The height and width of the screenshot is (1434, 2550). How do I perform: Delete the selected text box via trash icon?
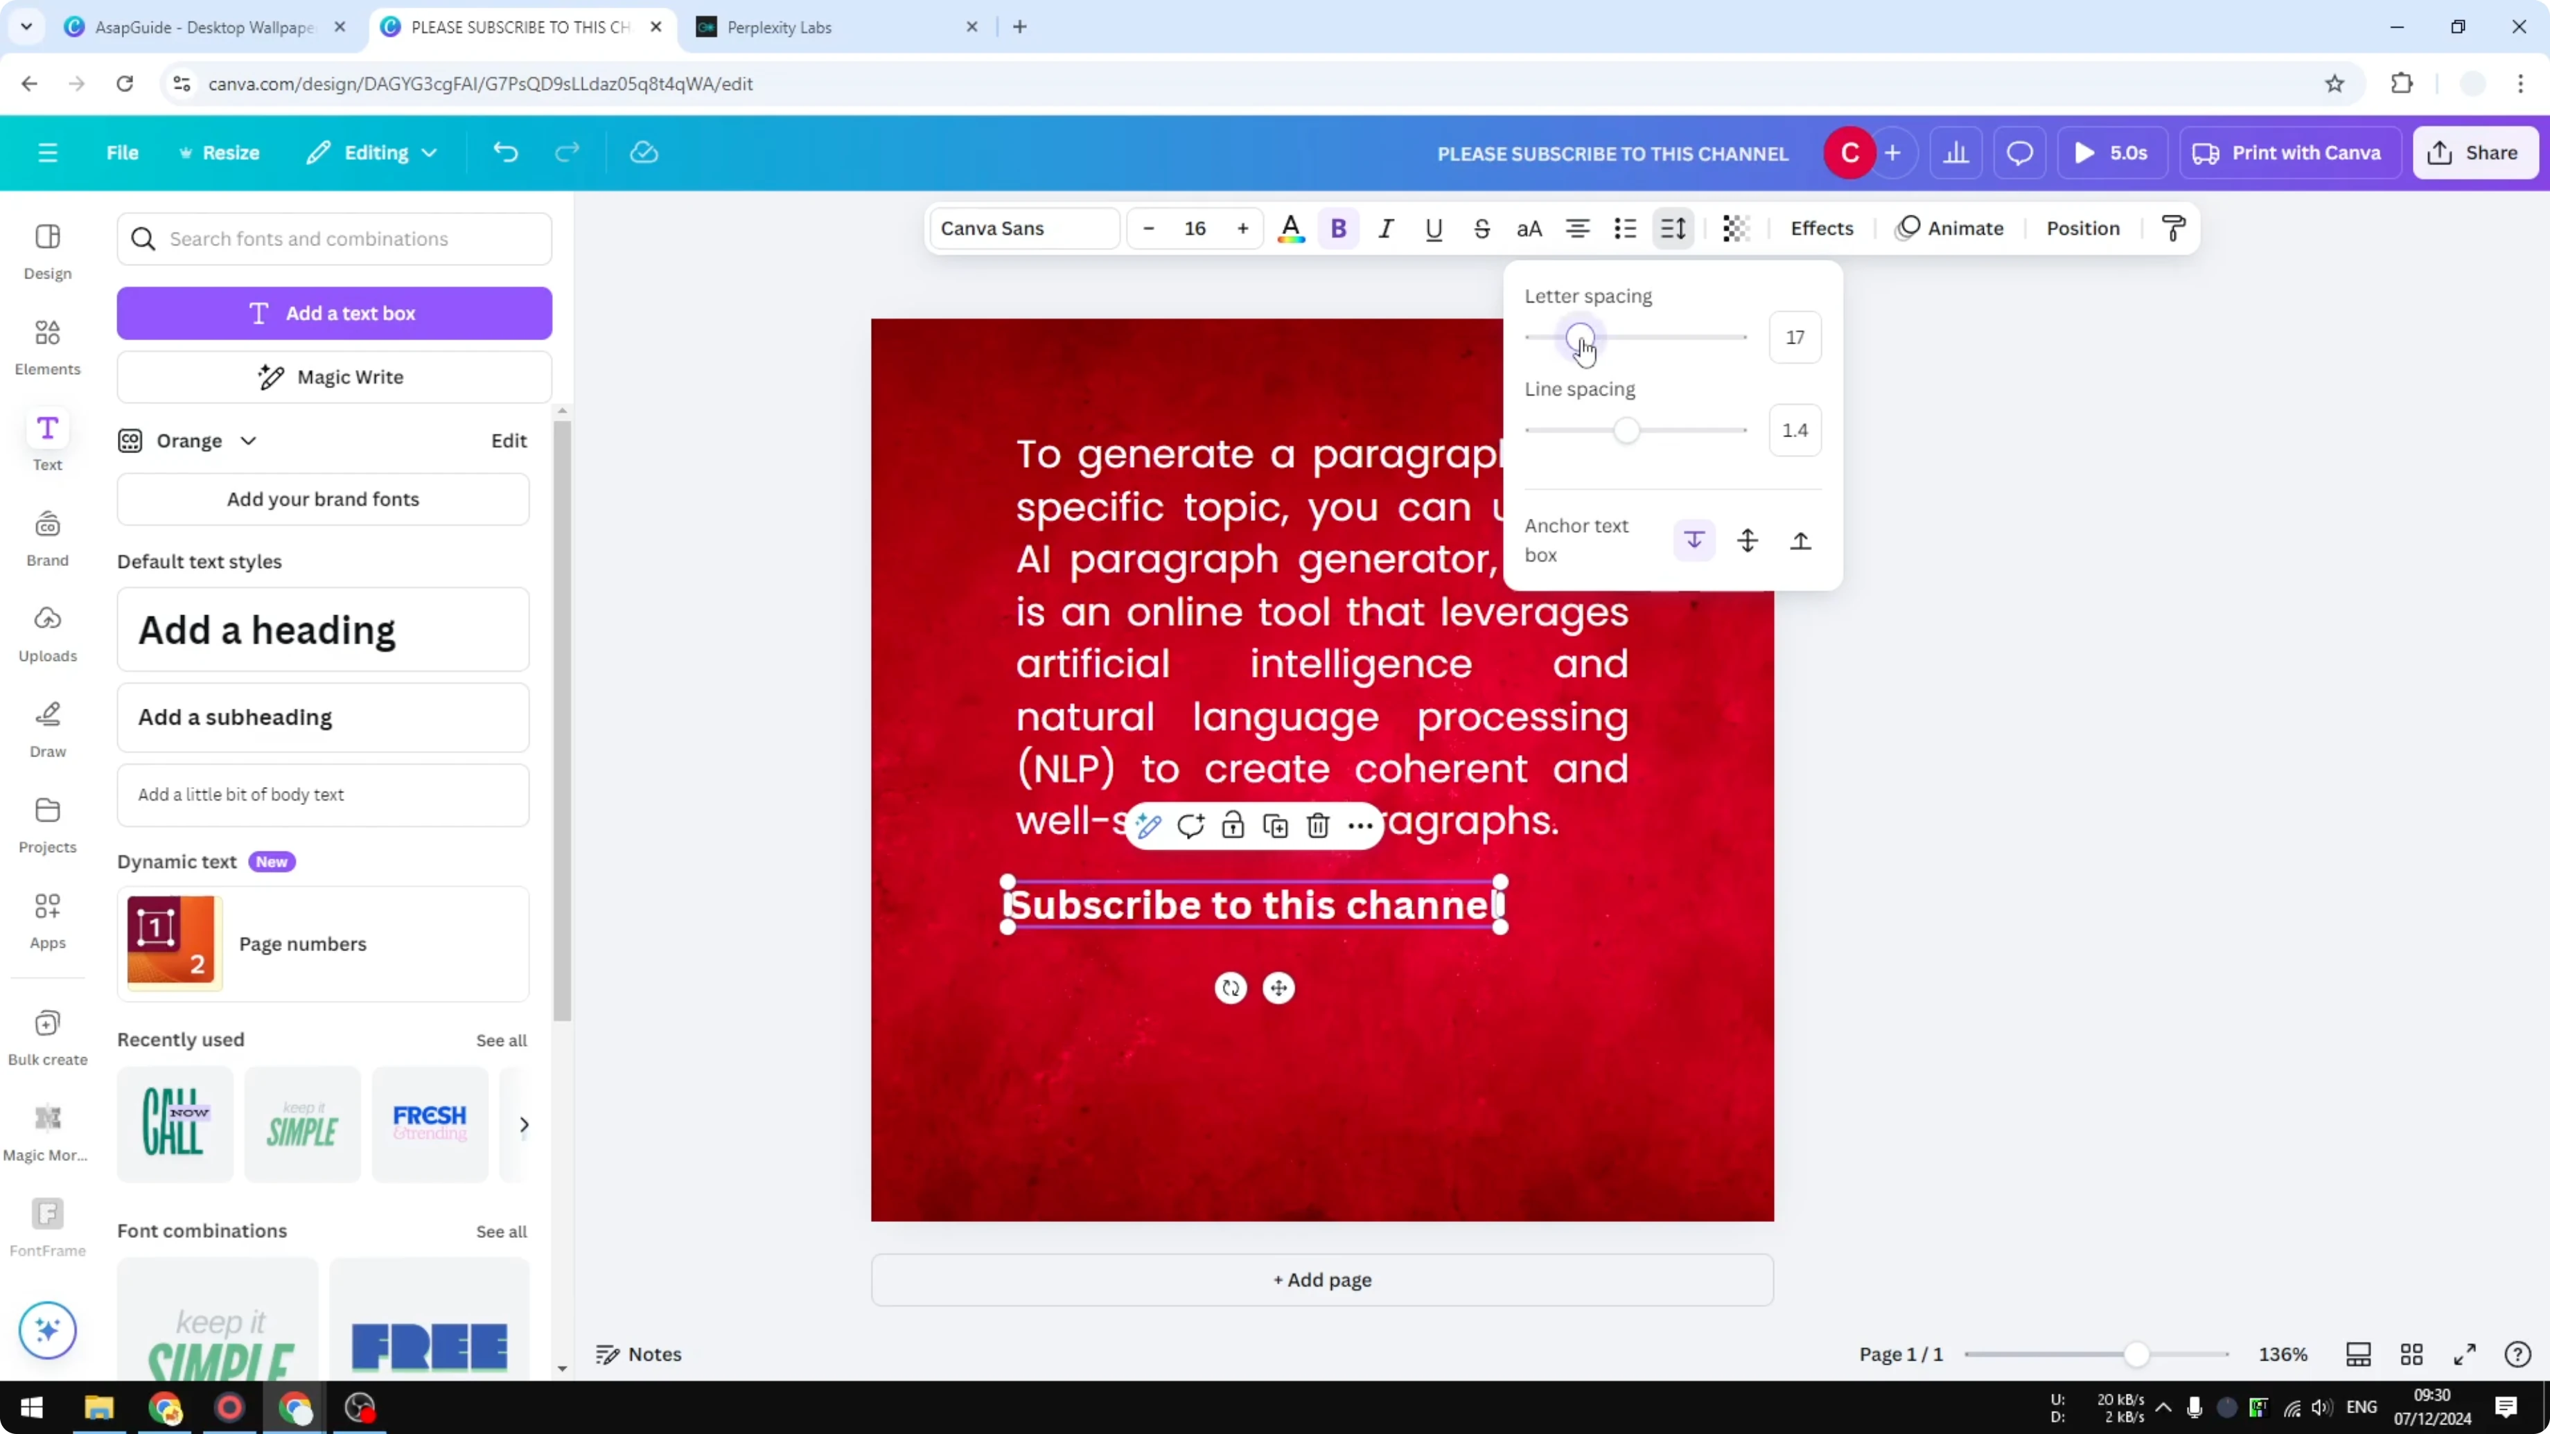(x=1317, y=824)
